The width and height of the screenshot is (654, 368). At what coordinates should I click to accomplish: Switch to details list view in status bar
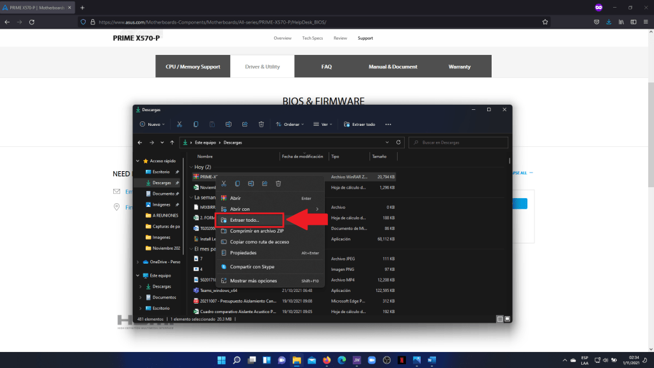click(x=500, y=318)
